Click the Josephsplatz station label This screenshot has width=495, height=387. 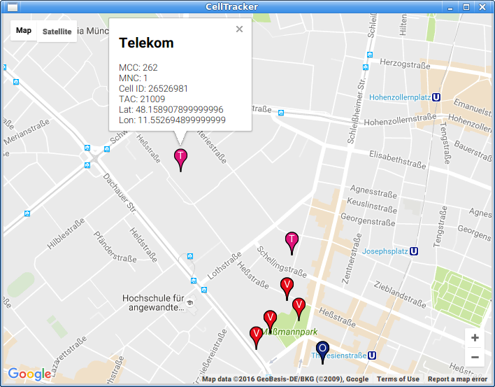tap(385, 251)
